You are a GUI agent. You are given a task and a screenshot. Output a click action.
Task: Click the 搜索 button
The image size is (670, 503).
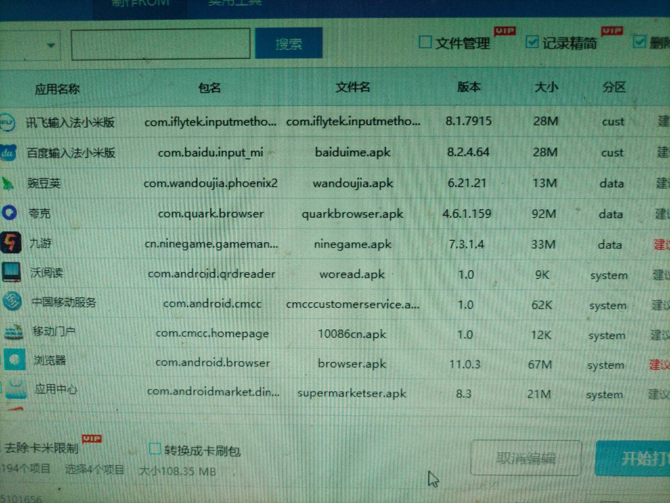(x=288, y=43)
